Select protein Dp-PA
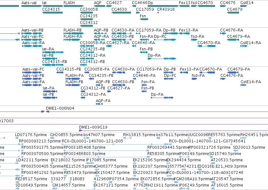The height and width of the screenshot is (190, 268). (157, 95)
